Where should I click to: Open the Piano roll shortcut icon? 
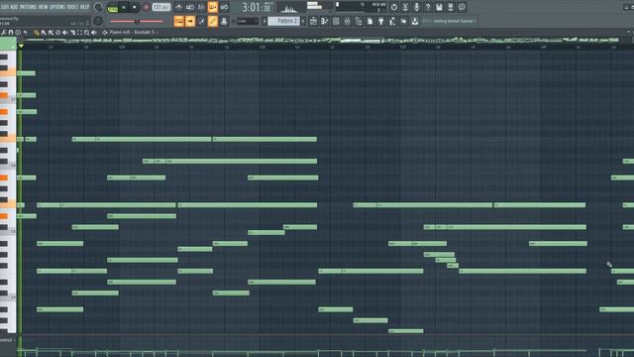(x=325, y=21)
